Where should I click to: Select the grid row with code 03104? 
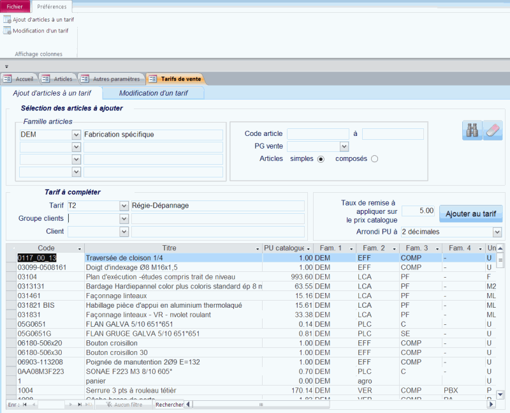coord(127,277)
